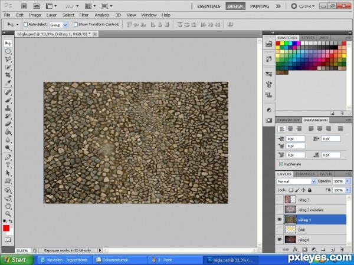The height and width of the screenshot is (265, 354).
Task: Select the Path Selection tool
Action: pyautogui.click(x=8, y=173)
